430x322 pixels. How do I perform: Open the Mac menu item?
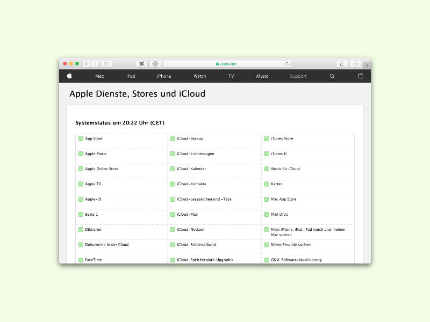coord(99,76)
